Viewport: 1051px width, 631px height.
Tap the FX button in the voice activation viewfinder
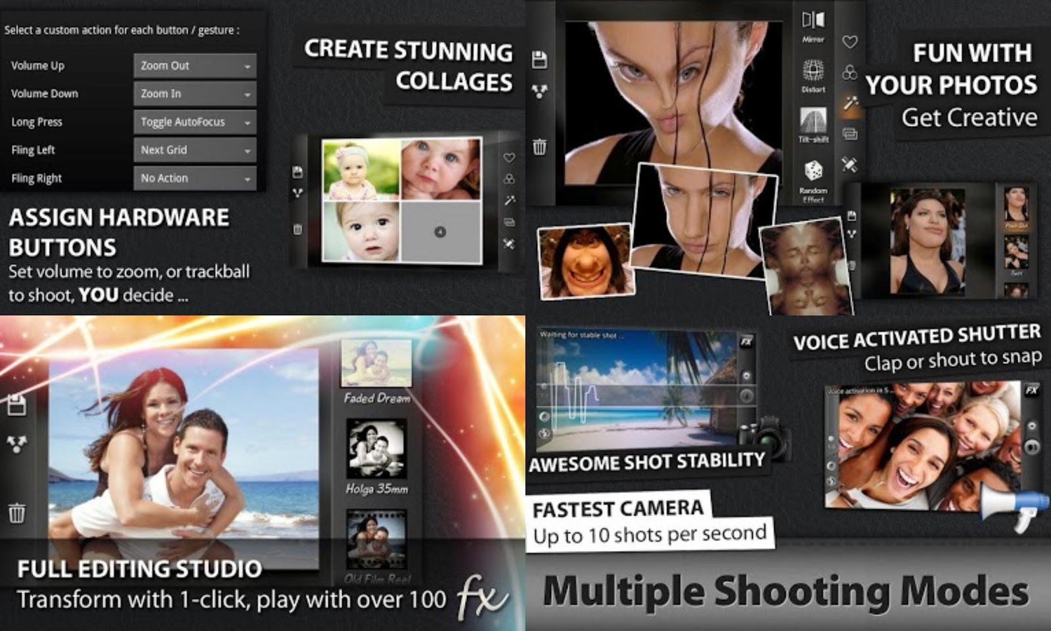(1032, 390)
